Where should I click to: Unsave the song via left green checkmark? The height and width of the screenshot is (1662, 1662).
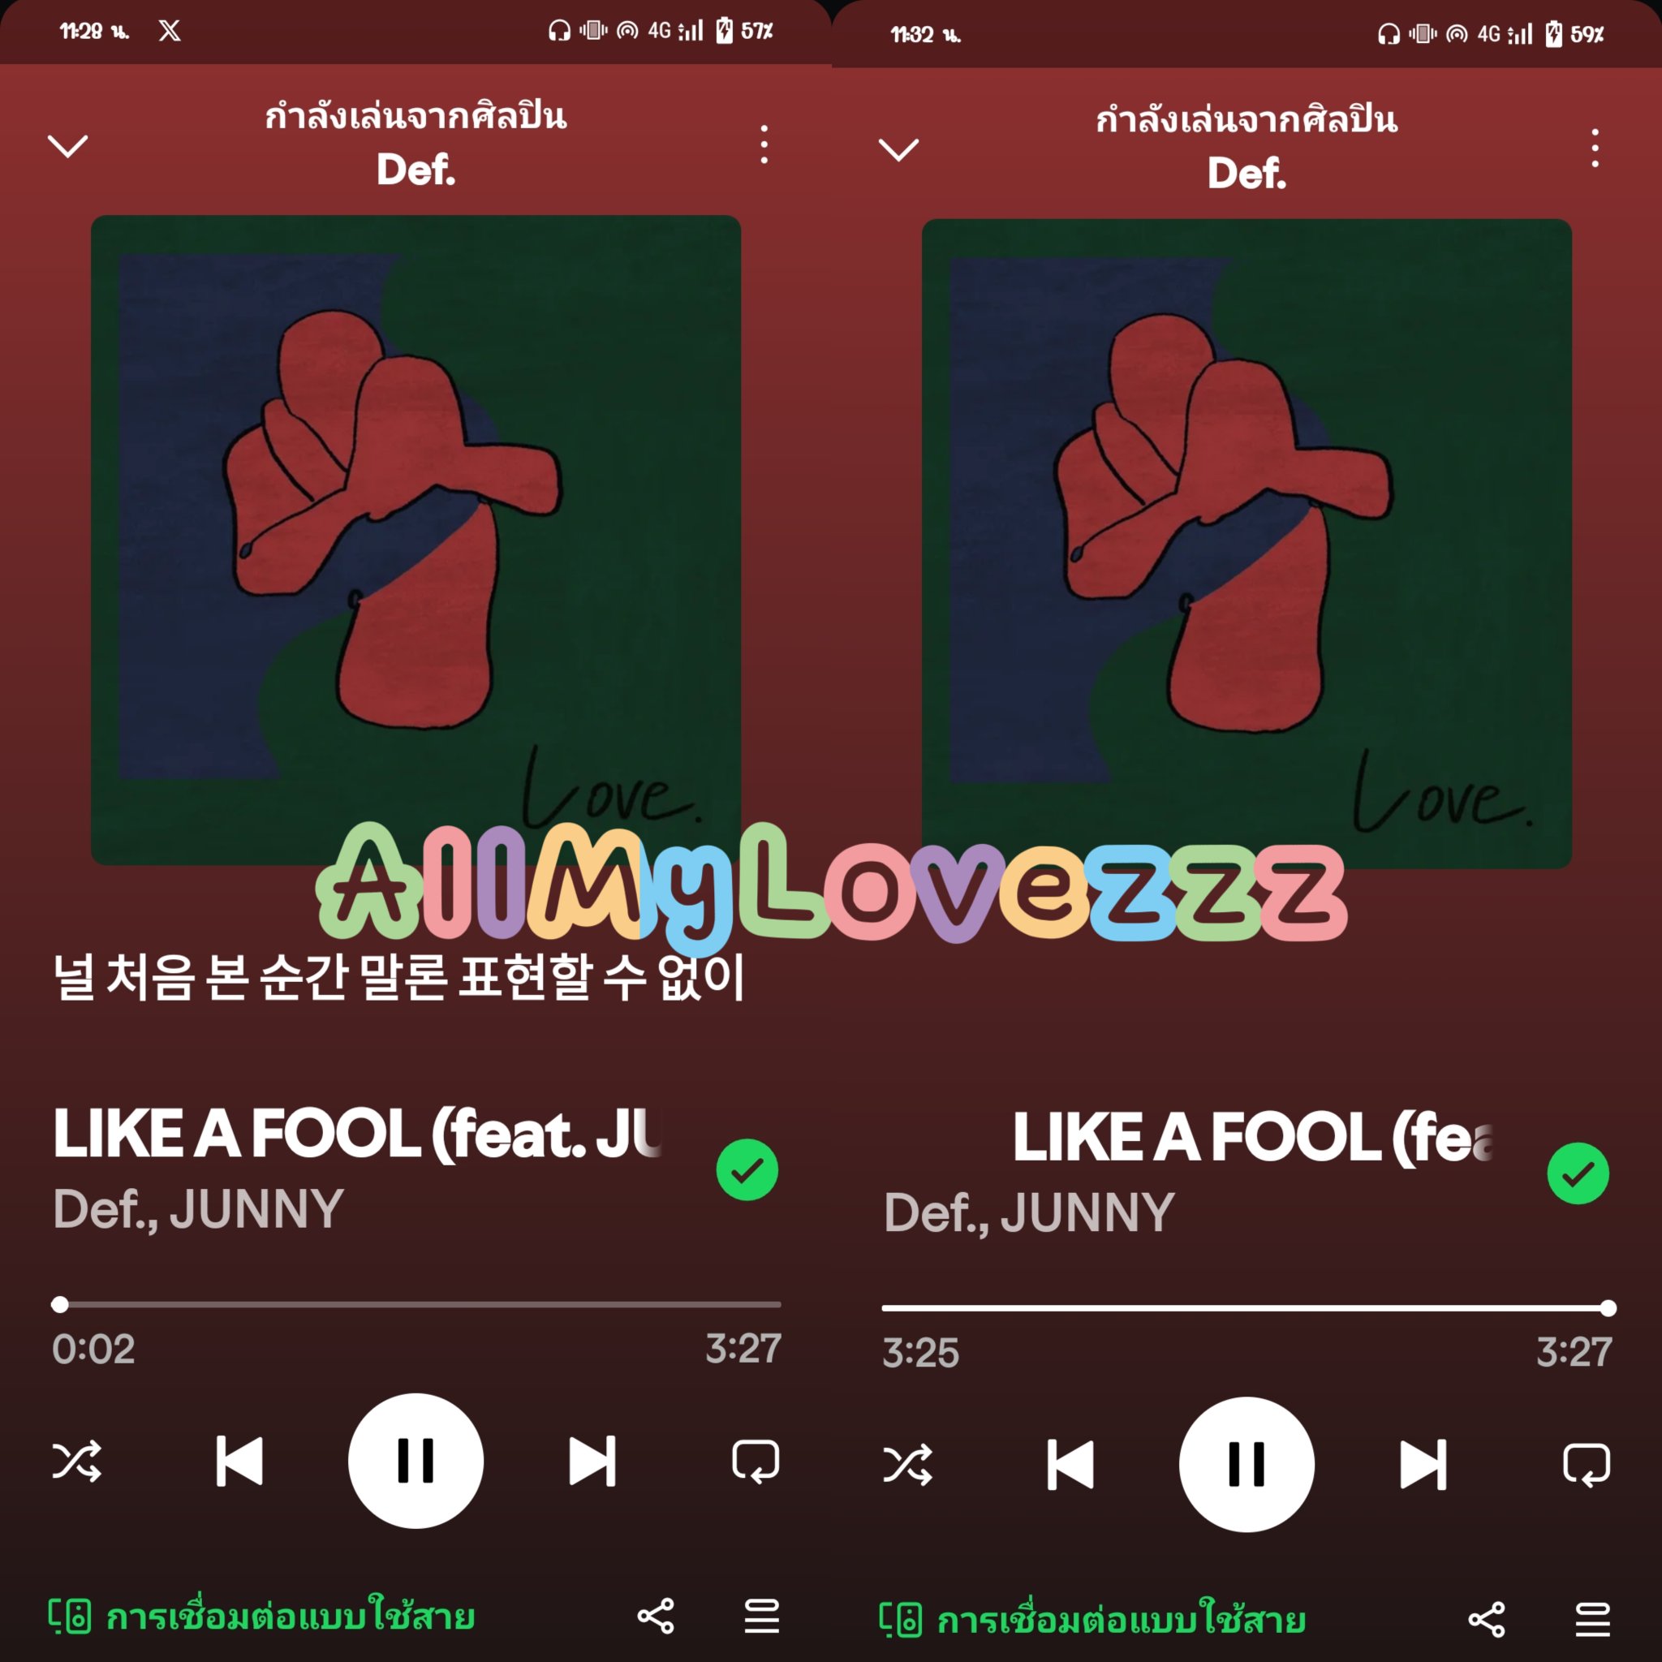[x=747, y=1170]
